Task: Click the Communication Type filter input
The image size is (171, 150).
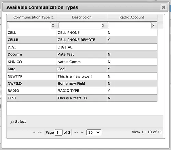Action: point(30,25)
